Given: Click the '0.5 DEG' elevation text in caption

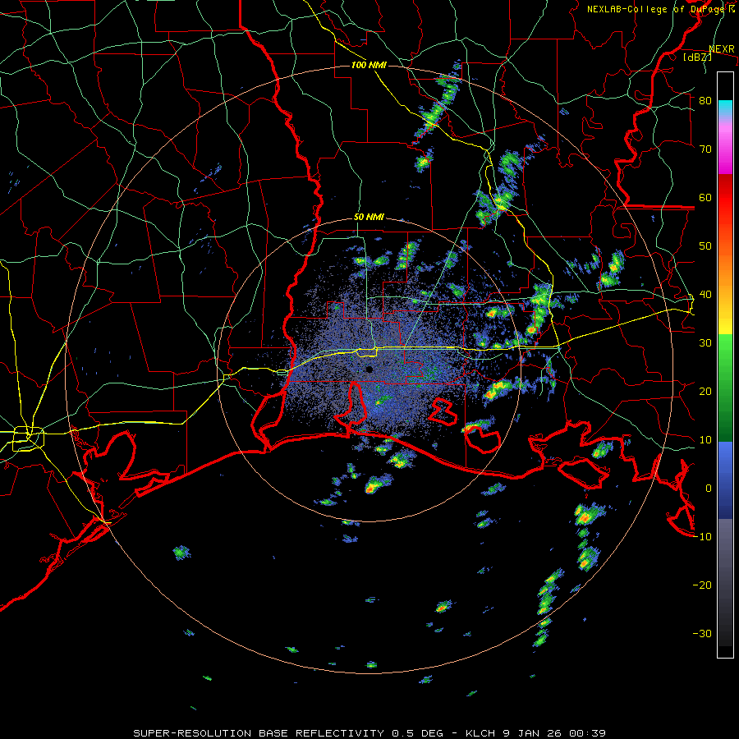Looking at the screenshot, I should coord(417,733).
